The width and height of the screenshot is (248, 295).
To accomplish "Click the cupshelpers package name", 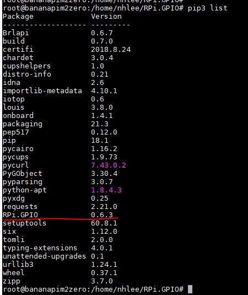I will click(x=26, y=66).
